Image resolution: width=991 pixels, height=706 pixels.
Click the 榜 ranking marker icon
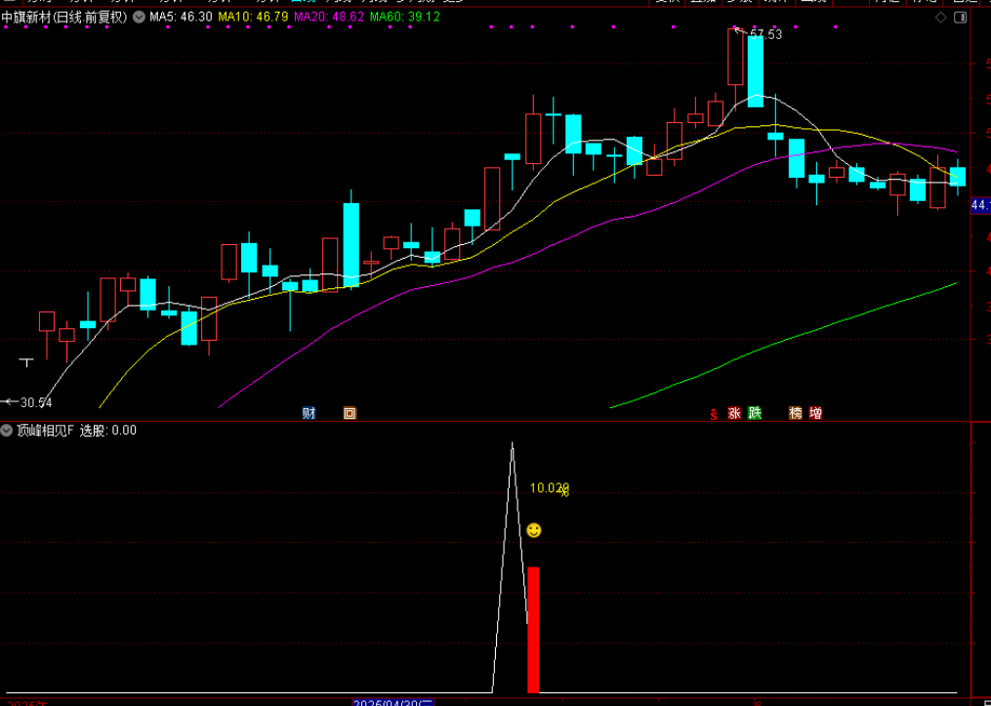(x=796, y=413)
